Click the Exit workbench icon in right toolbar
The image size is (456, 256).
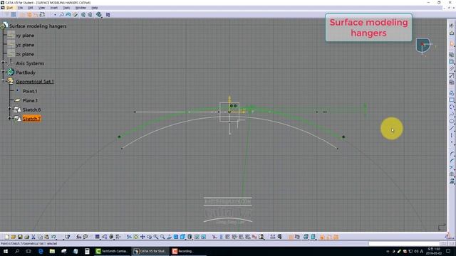tap(451, 33)
